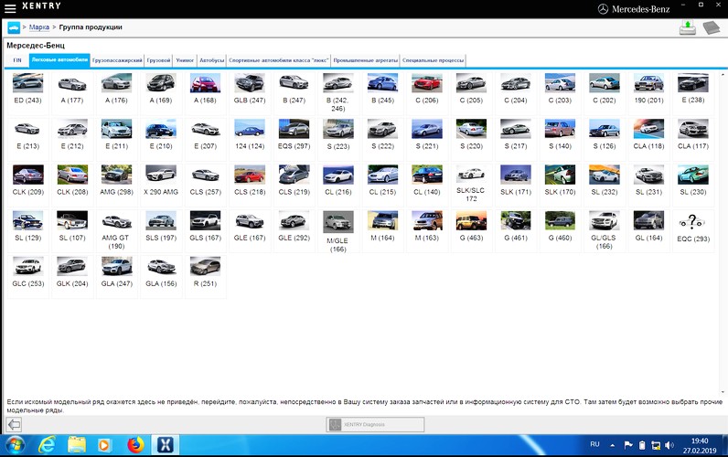The image size is (728, 457).
Task: Select the 190 (201) model
Action: tap(648, 91)
